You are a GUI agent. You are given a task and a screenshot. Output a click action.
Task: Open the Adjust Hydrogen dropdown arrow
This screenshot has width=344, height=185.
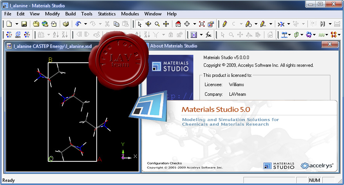pos(330,24)
